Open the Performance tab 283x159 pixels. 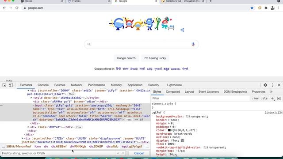point(96,85)
